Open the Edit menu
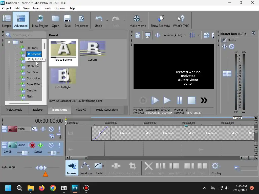This screenshot has width=259, height=194. tap(17, 8)
